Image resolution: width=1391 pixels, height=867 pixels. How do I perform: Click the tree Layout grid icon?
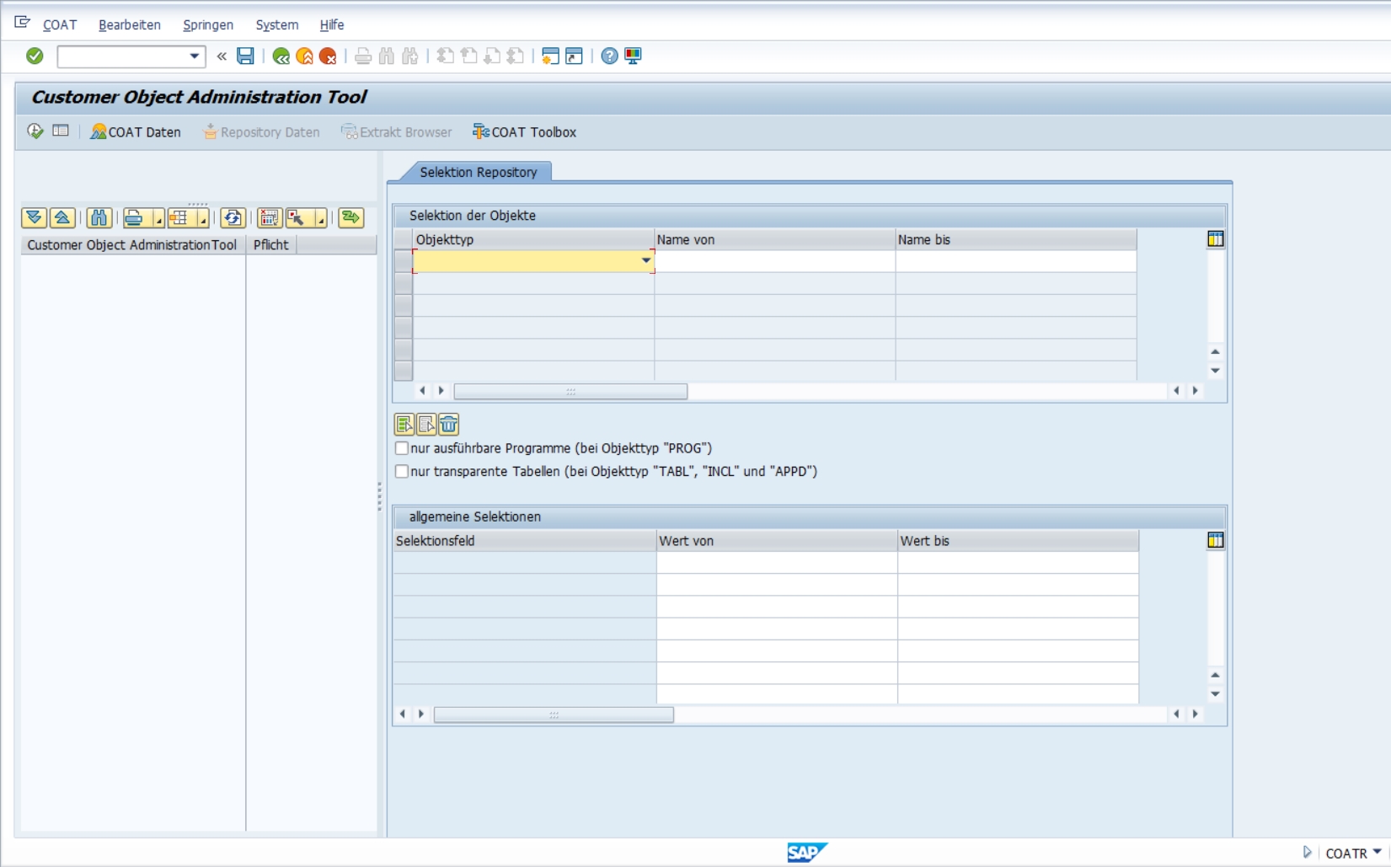click(179, 218)
